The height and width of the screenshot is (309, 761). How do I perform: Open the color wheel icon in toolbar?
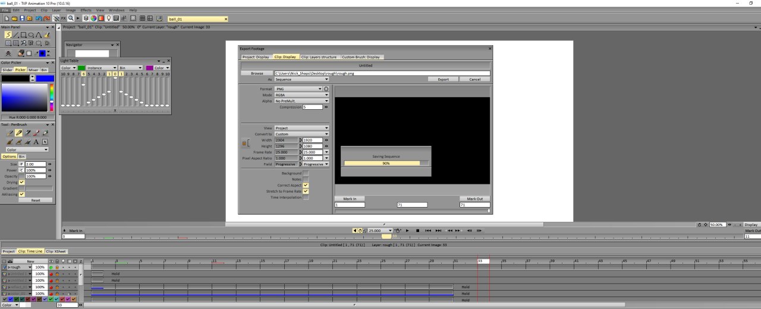[x=93, y=18]
